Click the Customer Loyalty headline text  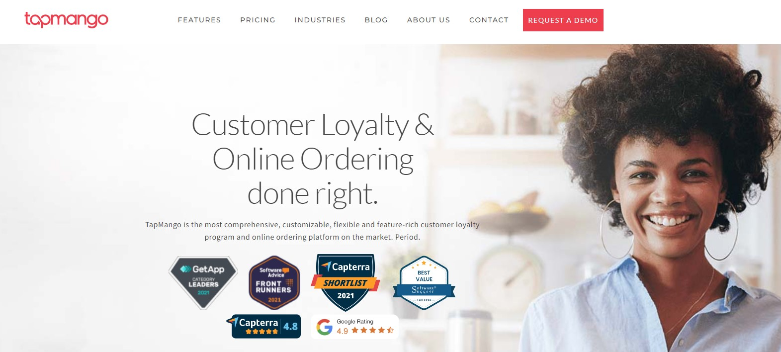(x=313, y=159)
